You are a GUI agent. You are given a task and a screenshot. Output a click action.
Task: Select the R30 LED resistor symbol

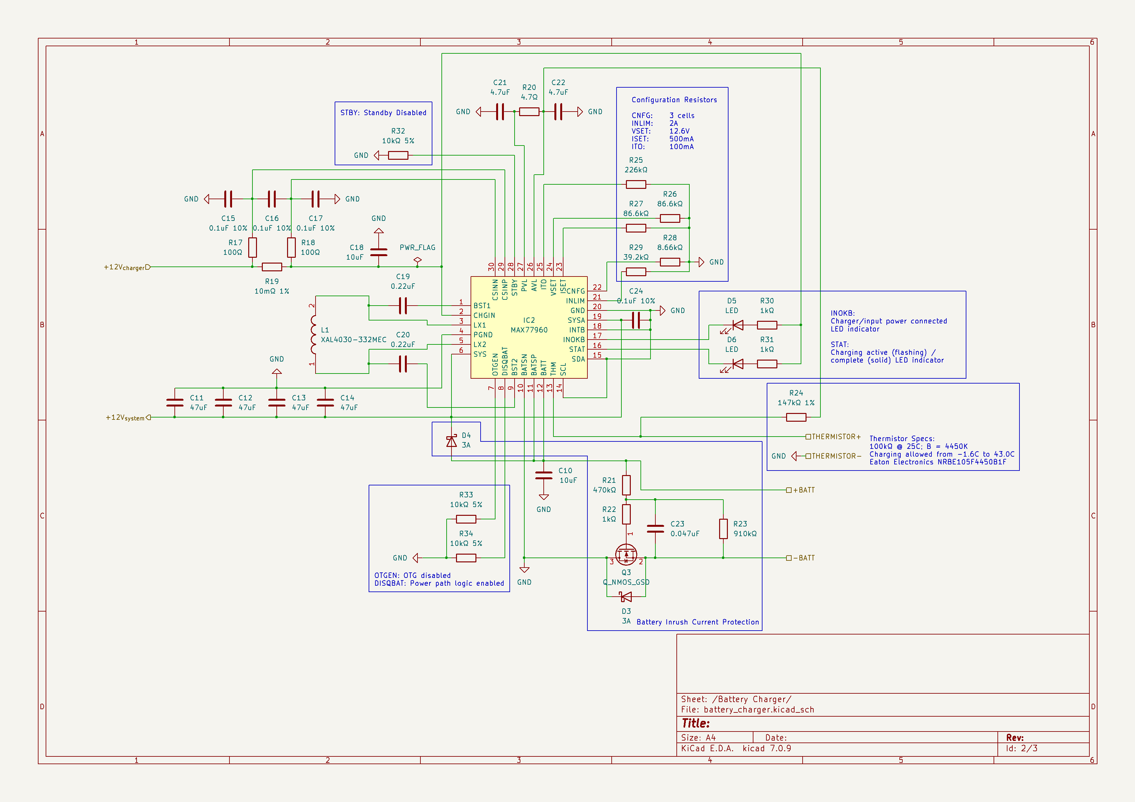767,325
